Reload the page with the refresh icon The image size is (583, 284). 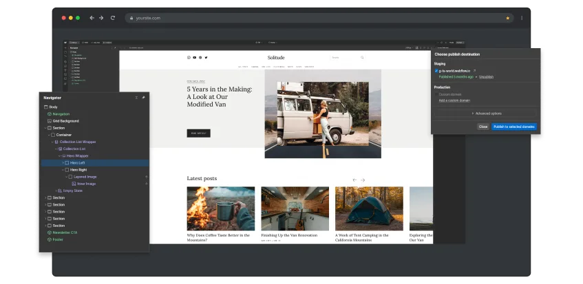113,18
